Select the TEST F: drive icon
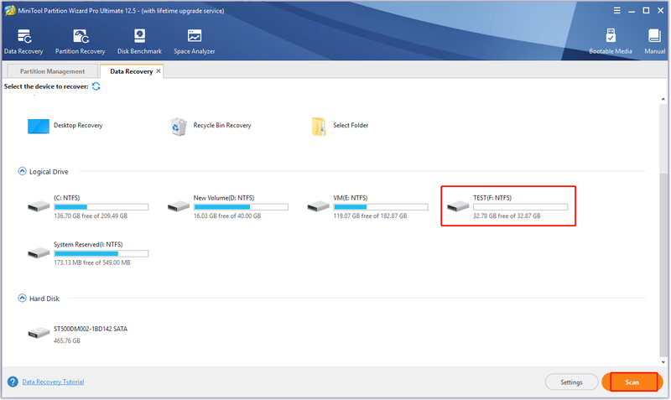This screenshot has width=671, height=400. tap(458, 206)
